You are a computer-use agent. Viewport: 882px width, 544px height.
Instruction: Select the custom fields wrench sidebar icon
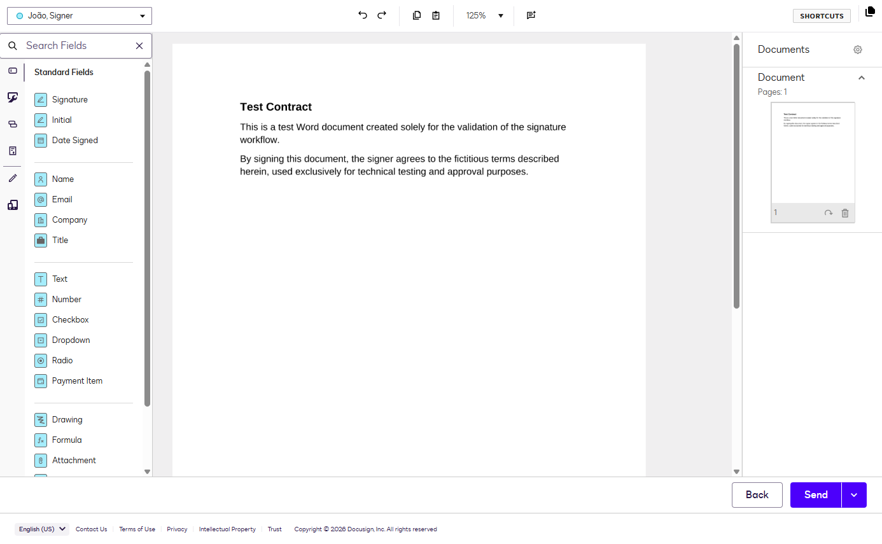pyautogui.click(x=13, y=97)
